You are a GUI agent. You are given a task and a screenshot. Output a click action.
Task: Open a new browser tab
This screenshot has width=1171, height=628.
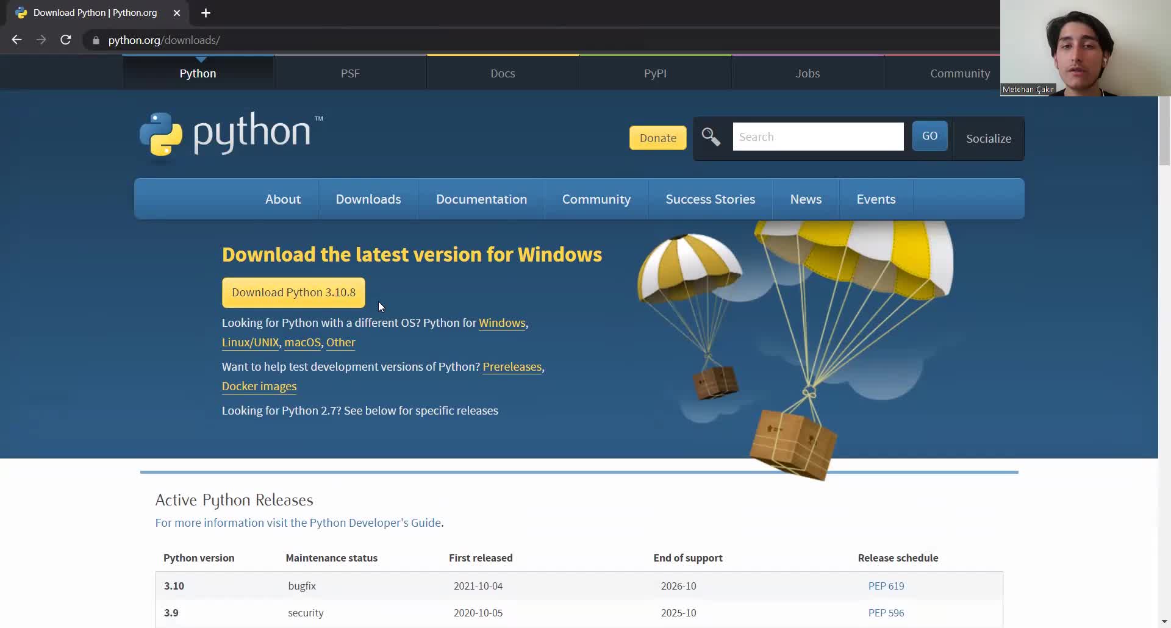pyautogui.click(x=206, y=13)
